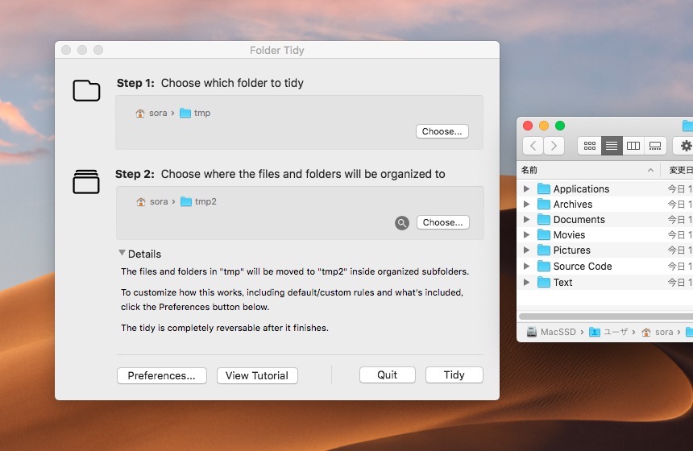The width and height of the screenshot is (693, 451).
Task: Click the green zoom button of Finder
Action: pyautogui.click(x=560, y=126)
